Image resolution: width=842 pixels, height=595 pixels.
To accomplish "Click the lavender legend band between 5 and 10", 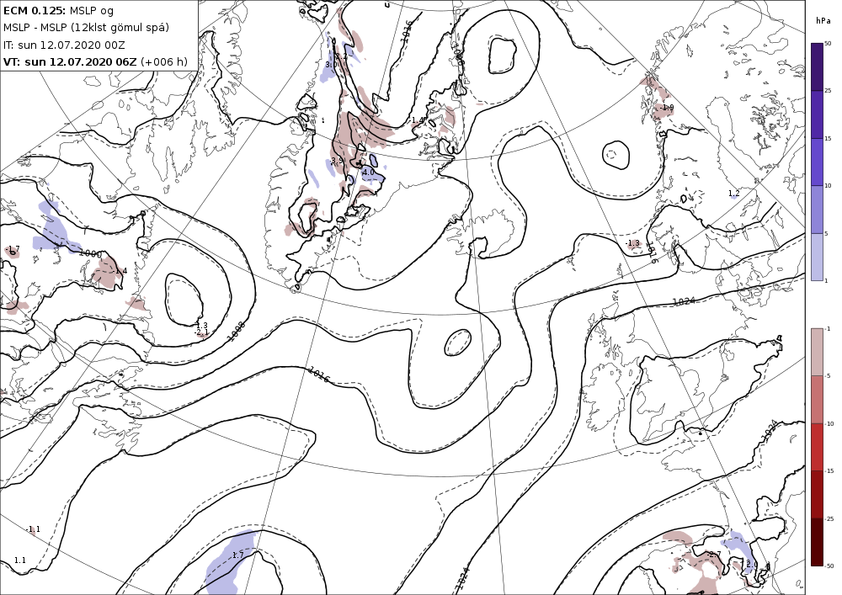I will [x=817, y=210].
